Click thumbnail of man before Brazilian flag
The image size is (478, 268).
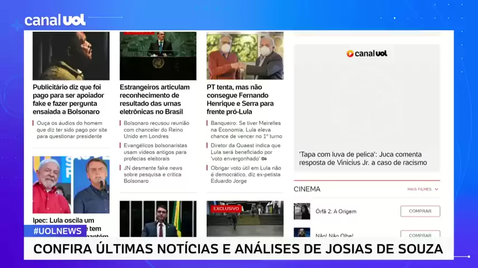[x=158, y=219]
